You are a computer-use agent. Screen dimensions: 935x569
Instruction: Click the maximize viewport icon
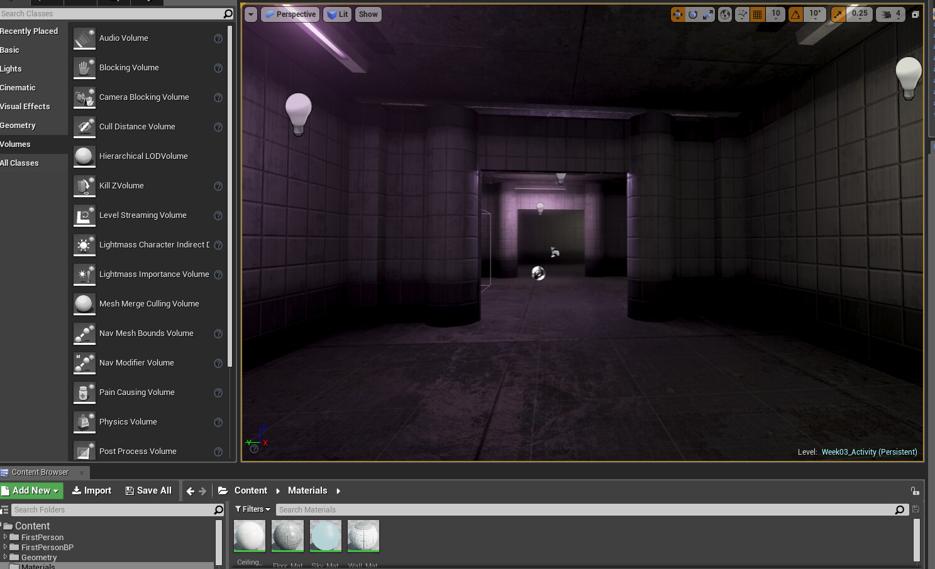916,14
